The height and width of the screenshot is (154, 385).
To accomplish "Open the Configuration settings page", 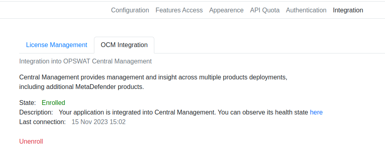I will [x=130, y=10].
